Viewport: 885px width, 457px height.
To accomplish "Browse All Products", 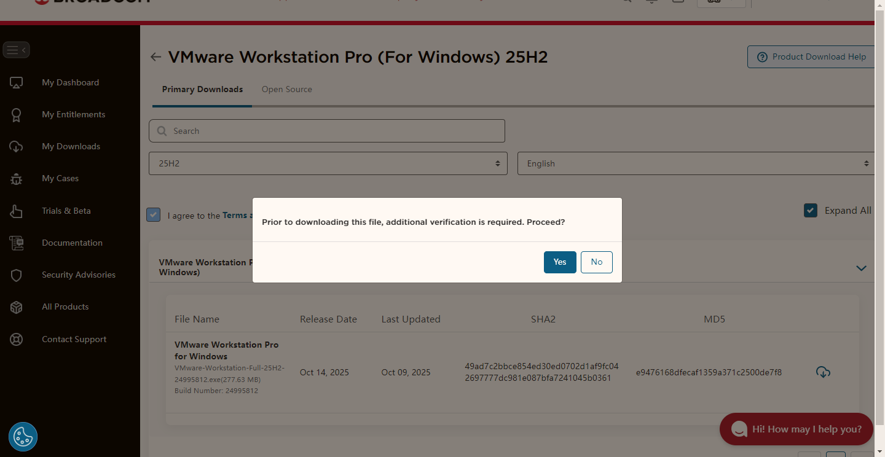I will (65, 307).
